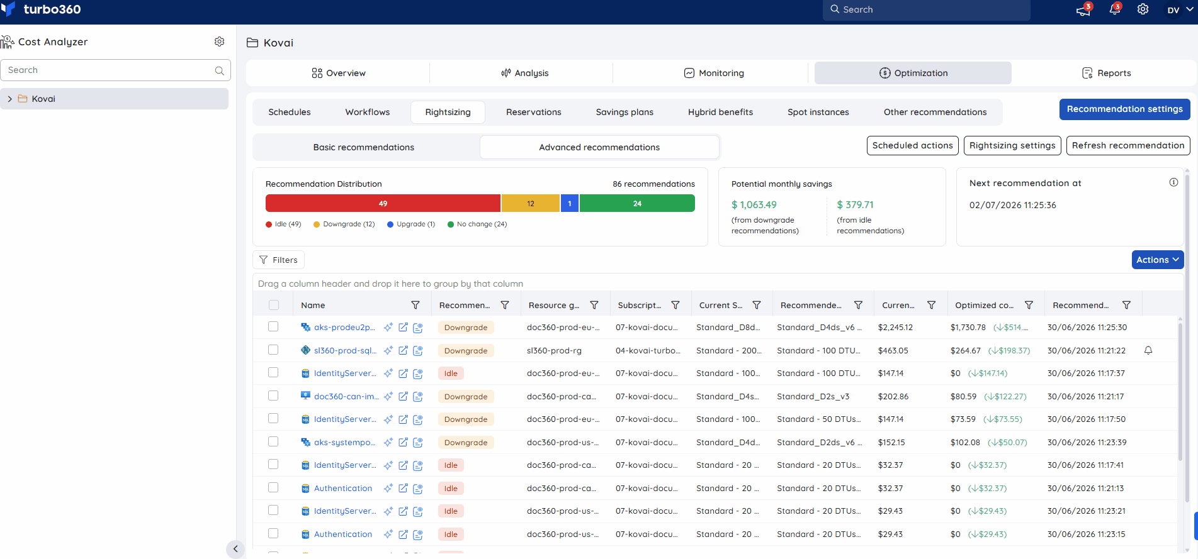Click details icon for sl360-prod-sql row

(x=417, y=351)
